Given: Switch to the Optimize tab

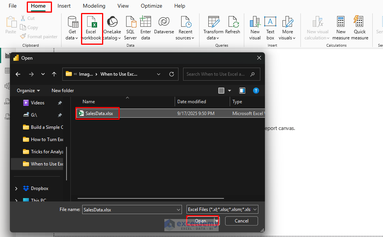Looking at the screenshot, I should click(151, 6).
